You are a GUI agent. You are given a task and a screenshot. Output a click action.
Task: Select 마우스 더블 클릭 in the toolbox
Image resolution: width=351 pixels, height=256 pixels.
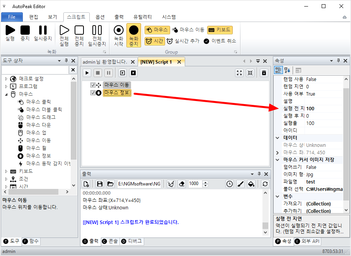point(44,109)
